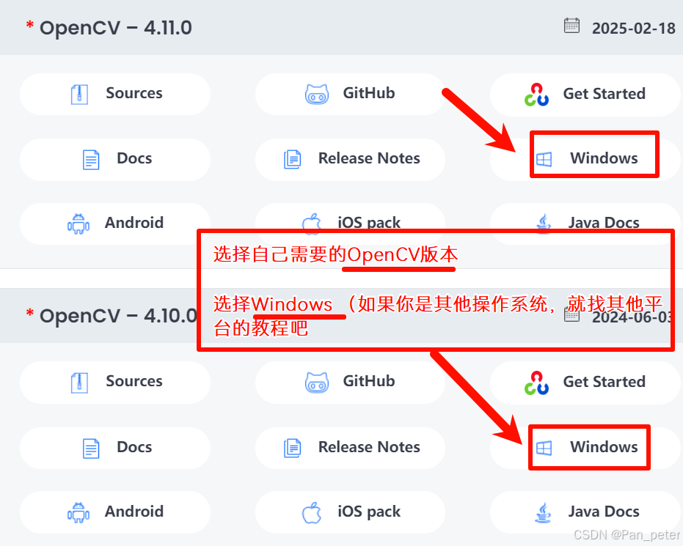Open Sources download for OpenCV 4.10.0

click(115, 383)
